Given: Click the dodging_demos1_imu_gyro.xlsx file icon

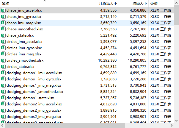Looking at the screenshot, I should [x=3, y=79].
